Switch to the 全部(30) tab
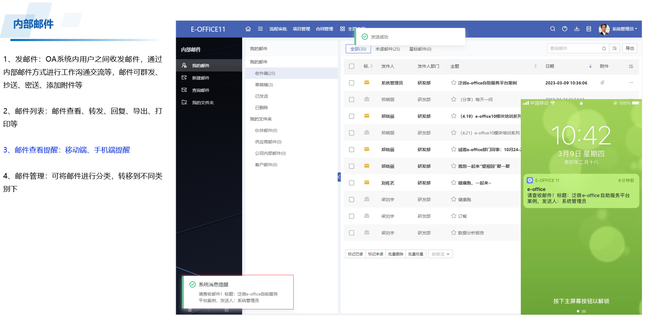This screenshot has height=319, width=652. (x=358, y=49)
